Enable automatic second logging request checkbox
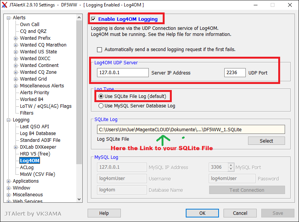Image resolution: width=299 pixels, height=222 pixels. point(100,50)
